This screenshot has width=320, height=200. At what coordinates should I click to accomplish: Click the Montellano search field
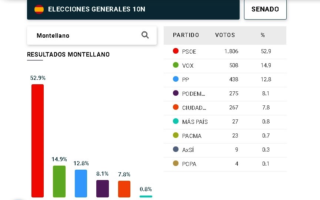85,35
